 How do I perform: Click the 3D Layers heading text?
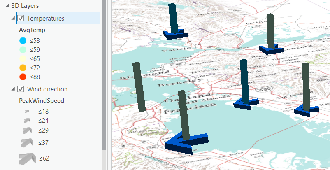pyautogui.click(x=25, y=6)
